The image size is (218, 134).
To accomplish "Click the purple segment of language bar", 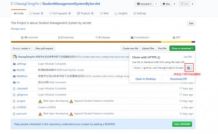I will [x=193, y=42].
